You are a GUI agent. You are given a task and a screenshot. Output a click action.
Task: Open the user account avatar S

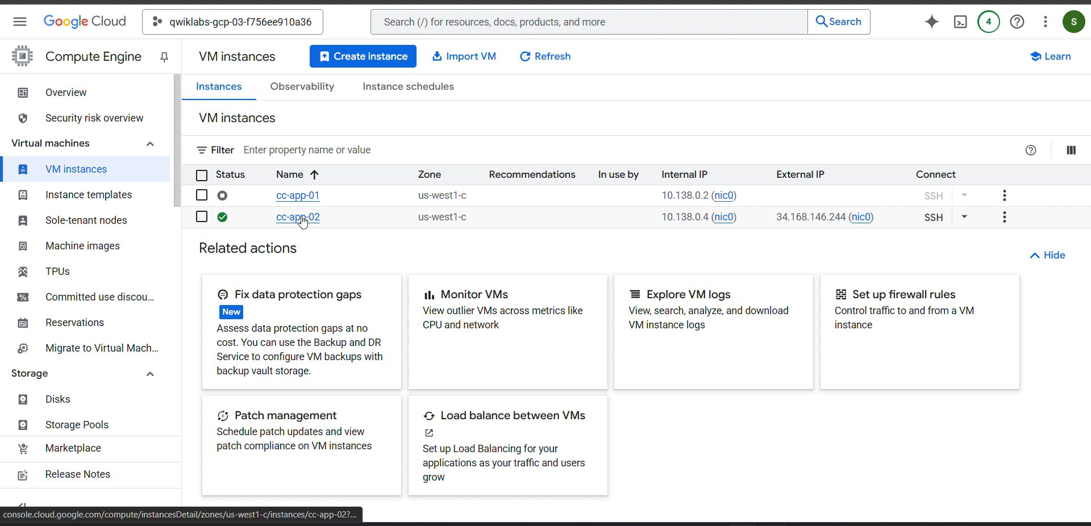(1074, 22)
